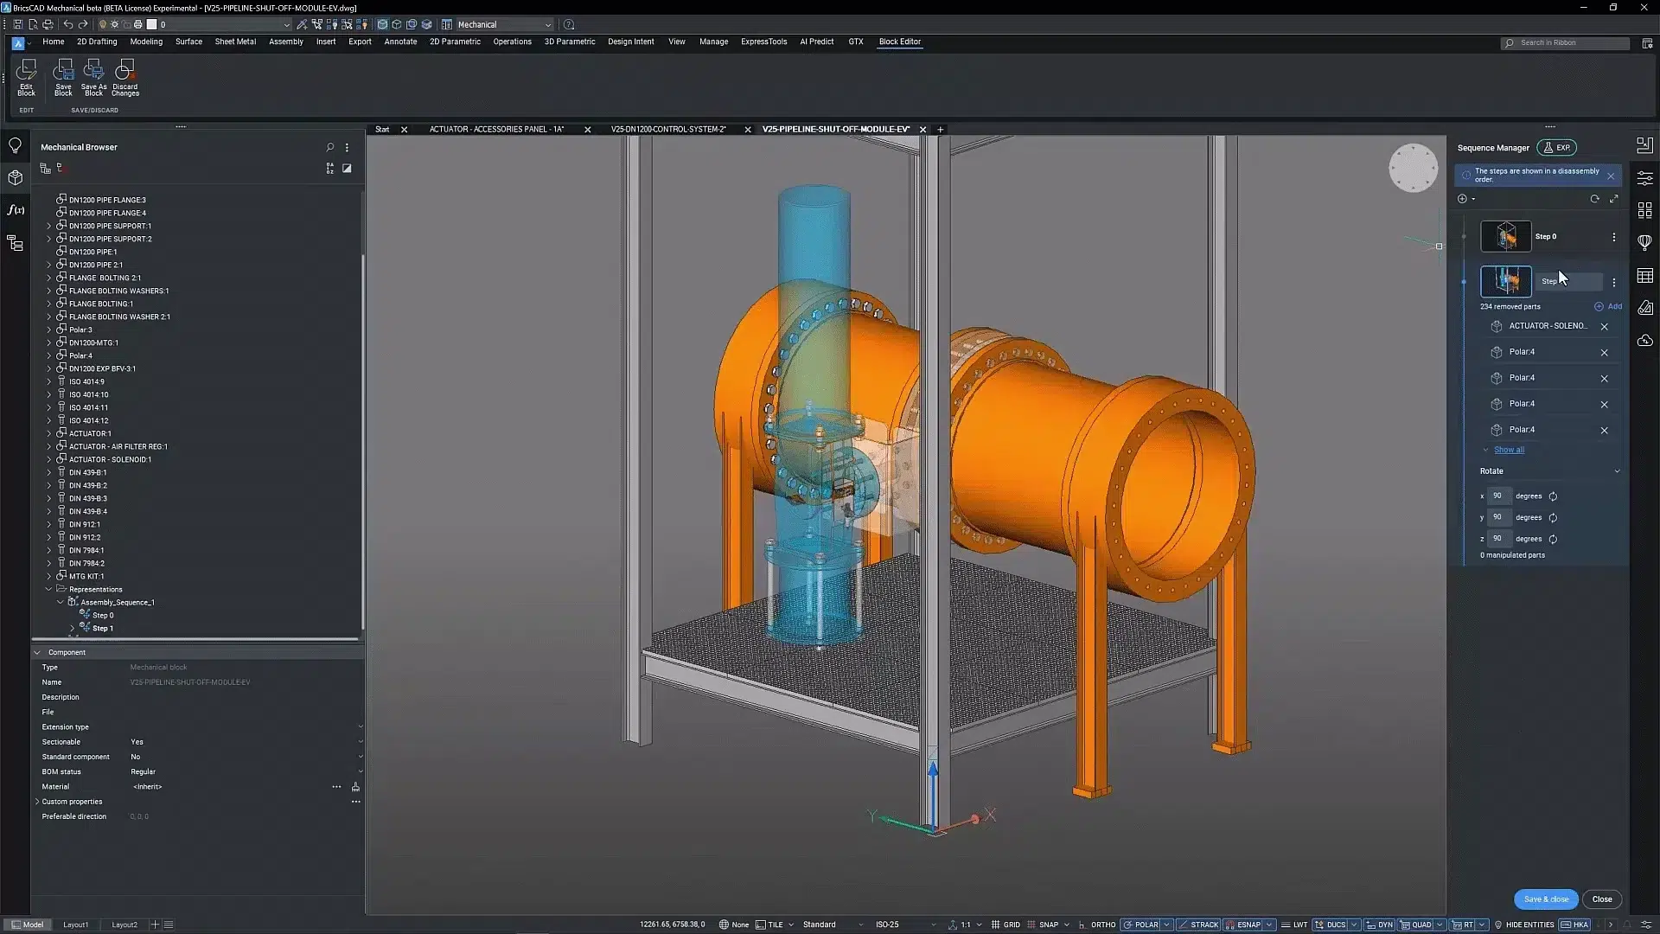Screen dimensions: 1660x934
Task: Collapse the Rotate section chevron
Action: tap(1617, 471)
